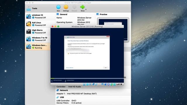Select the Kali Linux VM icon
The height and width of the screenshot is (105, 187).
[x=29, y=24]
